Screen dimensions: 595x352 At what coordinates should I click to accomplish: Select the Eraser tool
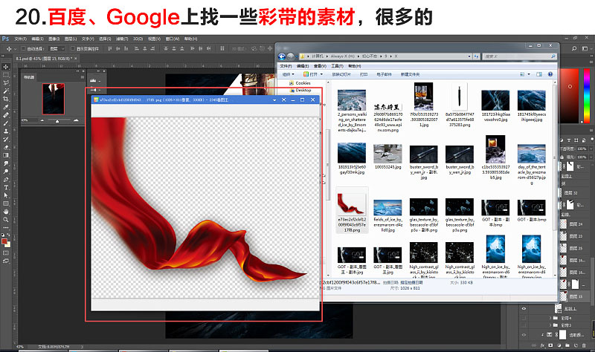point(6,147)
